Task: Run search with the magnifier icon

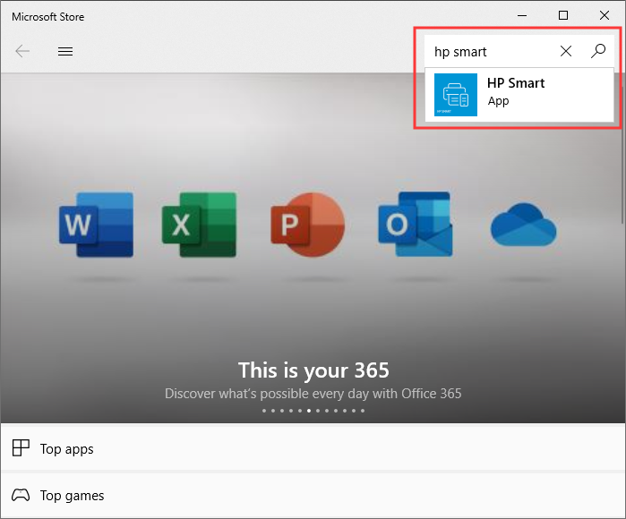Action: click(x=598, y=51)
